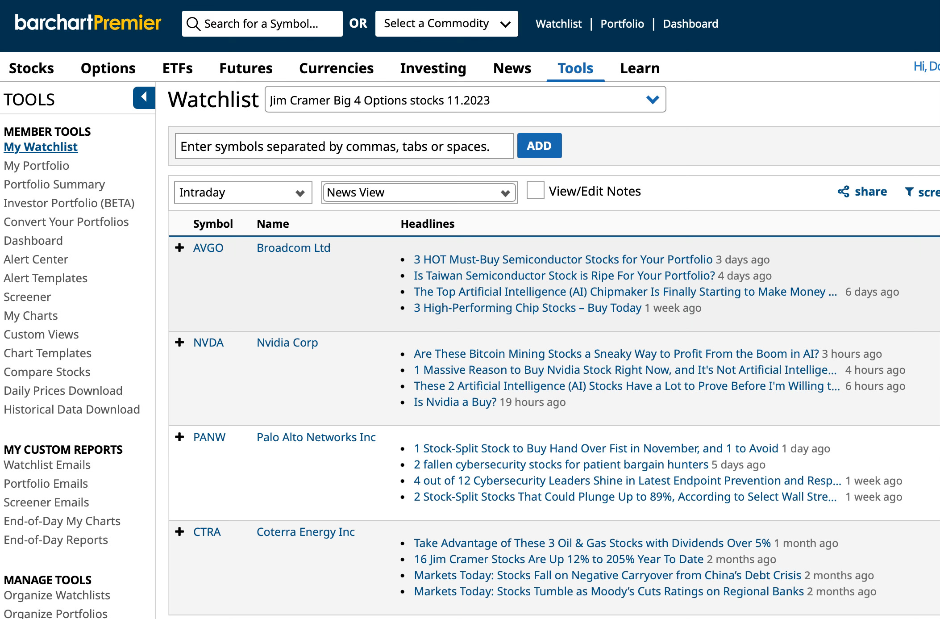
Task: Open End-of-Day Reports link
Action: coord(56,540)
